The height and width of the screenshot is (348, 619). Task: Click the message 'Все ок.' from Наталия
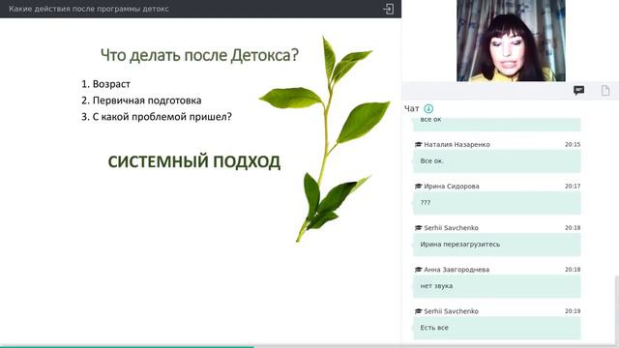tap(496, 161)
